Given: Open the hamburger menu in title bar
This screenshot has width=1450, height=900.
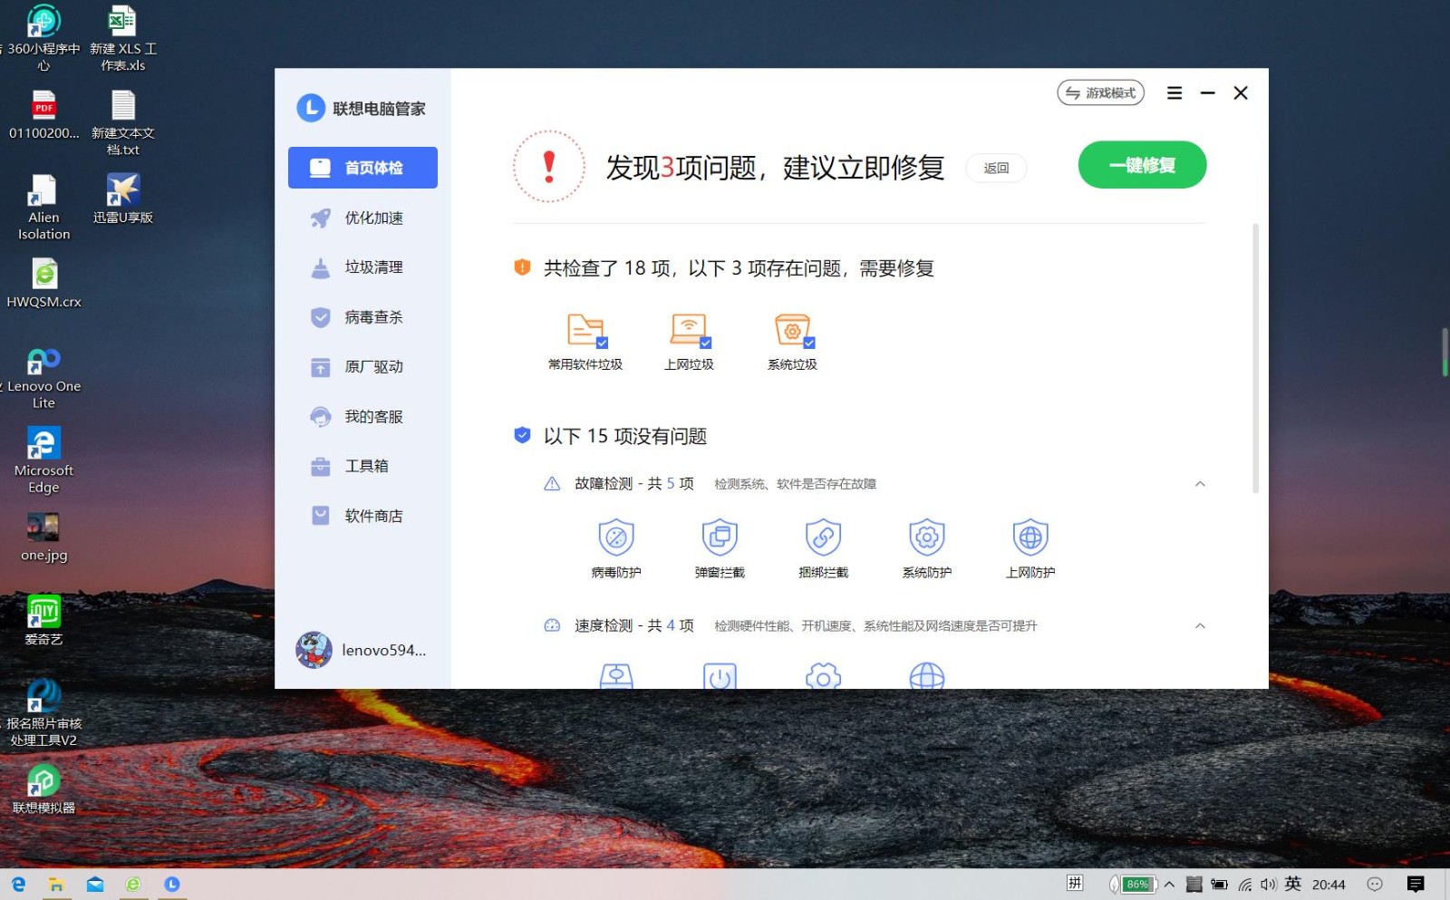Looking at the screenshot, I should point(1174,92).
